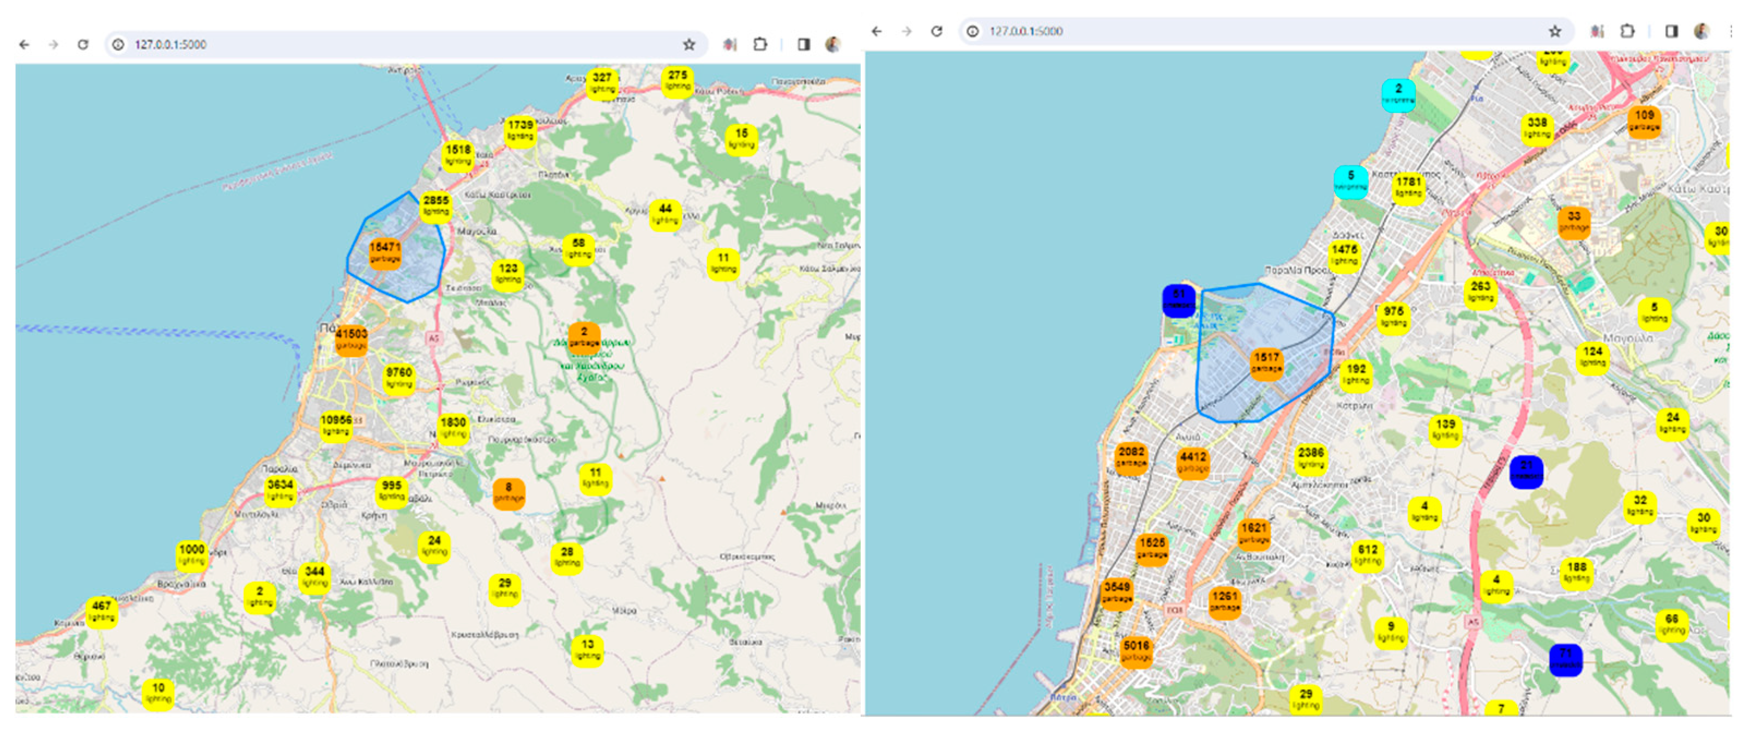Go back in the right browser window

(x=877, y=31)
